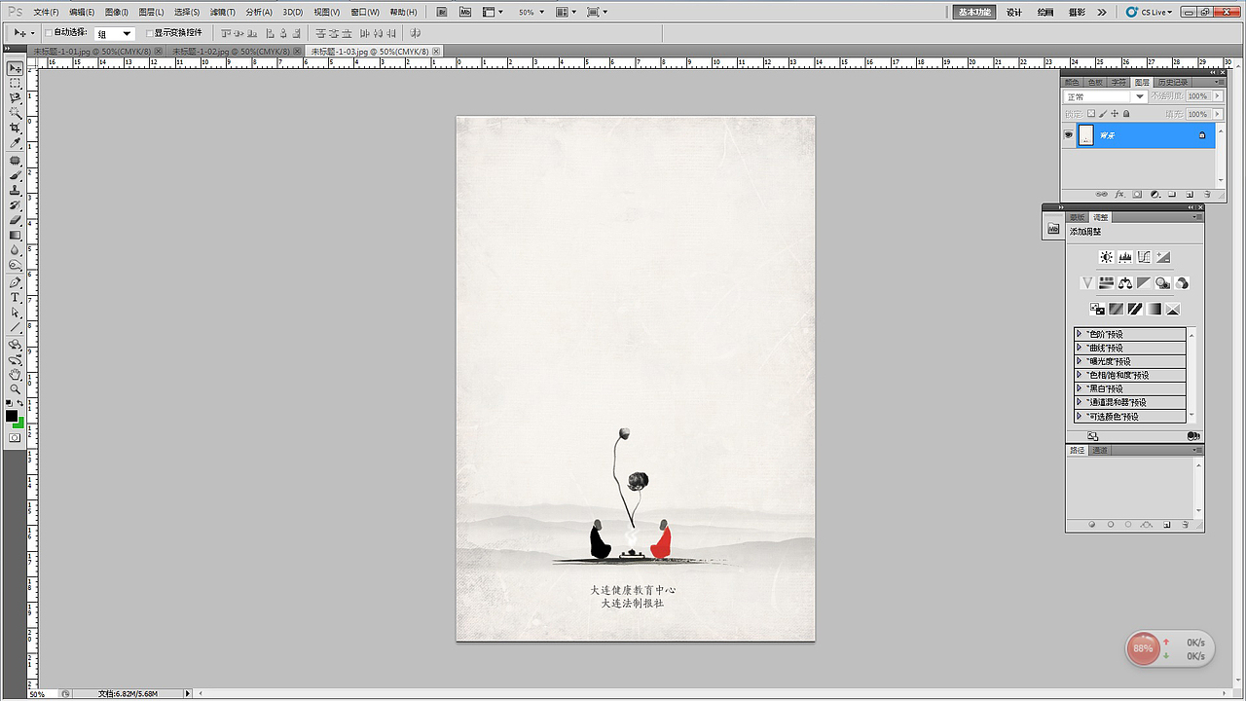Click the foreground color black swatch
1246x701 pixels.
[12, 416]
